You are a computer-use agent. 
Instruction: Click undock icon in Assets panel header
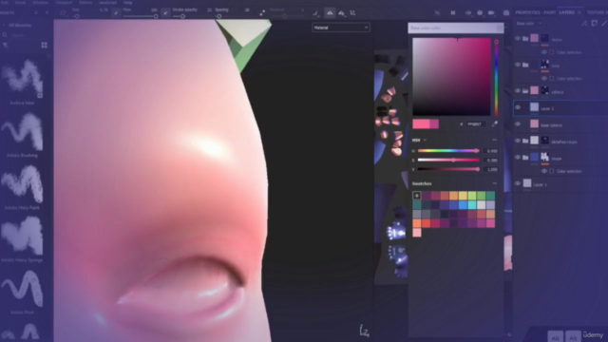pyautogui.click(x=36, y=12)
